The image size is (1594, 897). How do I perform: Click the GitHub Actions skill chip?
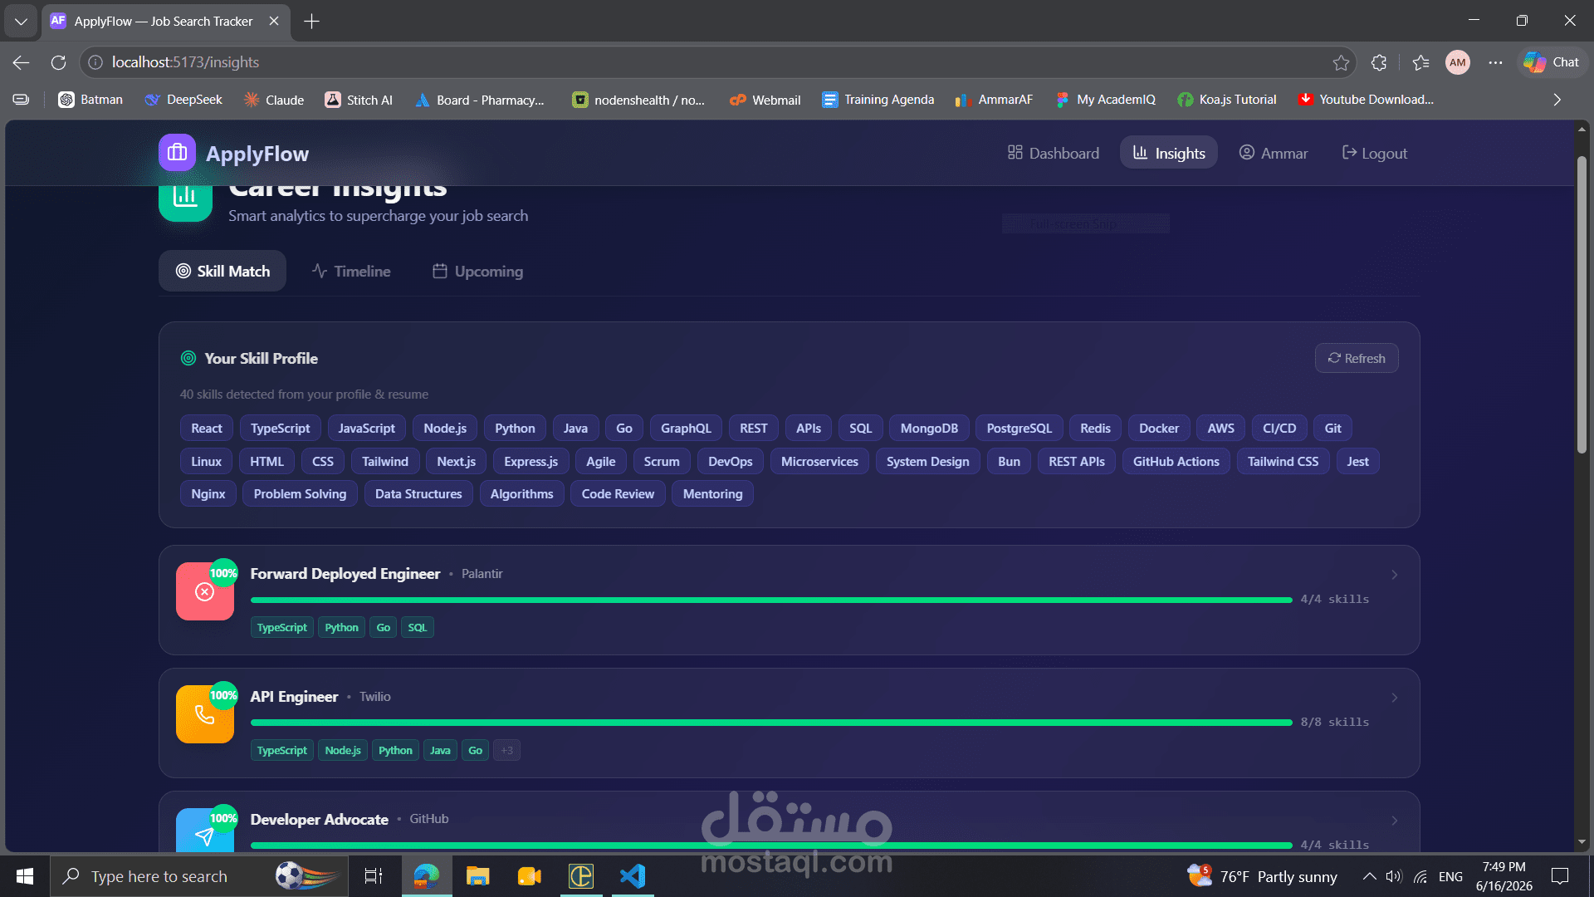click(x=1176, y=462)
